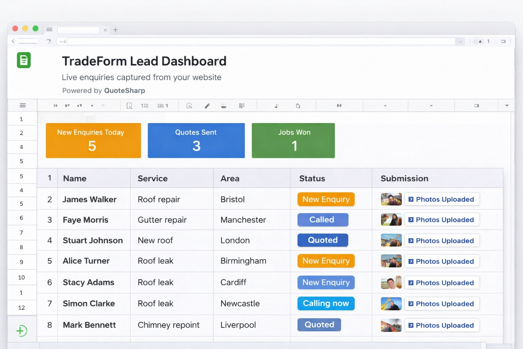523x349 pixels.
Task: Expand the toolbar overflow dropdown arrow
Action: click(x=507, y=106)
